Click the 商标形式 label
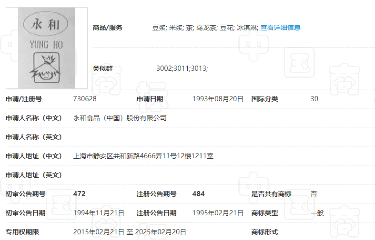375x240 pixels. (x=264, y=232)
